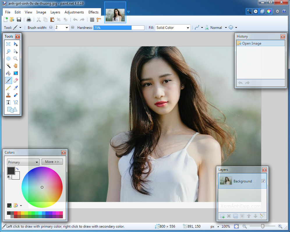Click the More >> button in Colors
Screen dimensions: 290x232
point(52,162)
